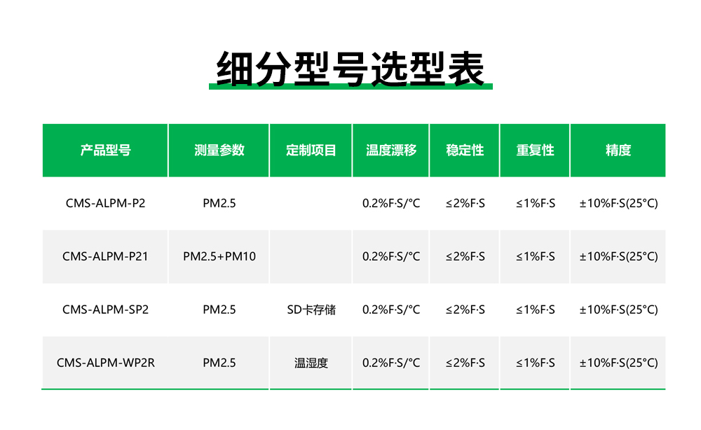The height and width of the screenshot is (430, 701).
Task: Click the CMS-ALPM-P2 model cell
Action: [106, 203]
